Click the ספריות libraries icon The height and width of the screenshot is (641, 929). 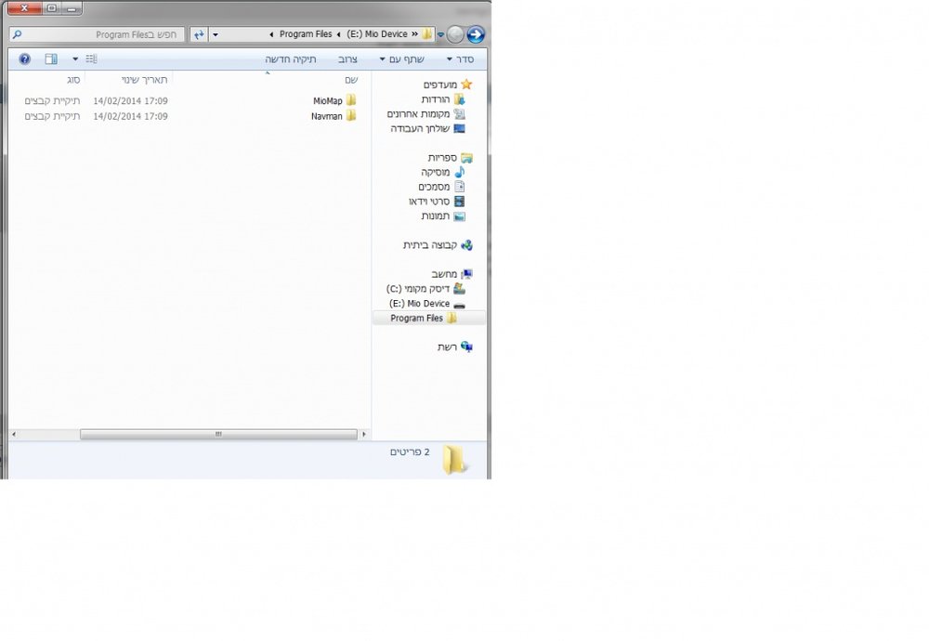point(467,158)
